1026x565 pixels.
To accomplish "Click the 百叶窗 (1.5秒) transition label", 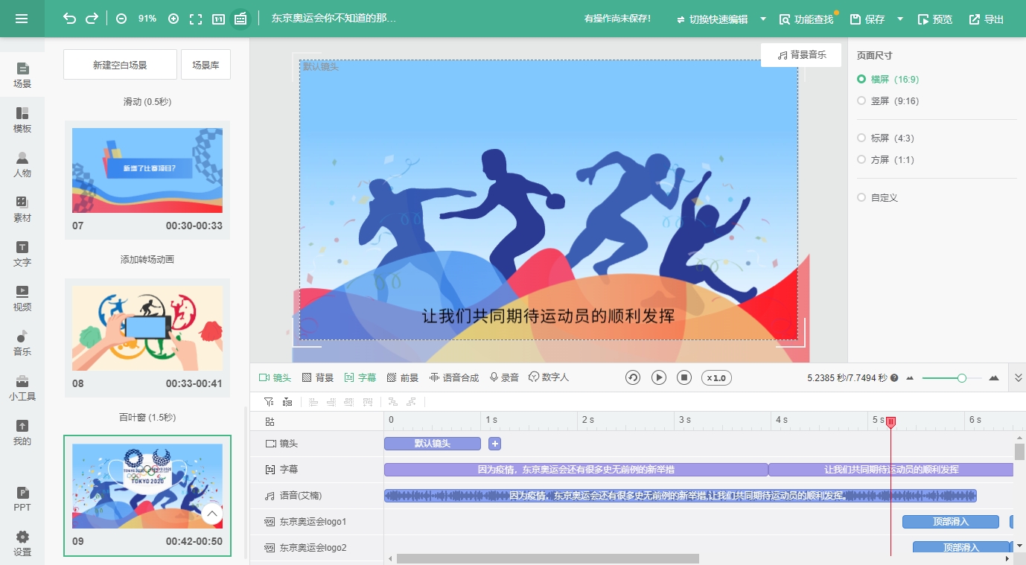I will click(x=147, y=418).
